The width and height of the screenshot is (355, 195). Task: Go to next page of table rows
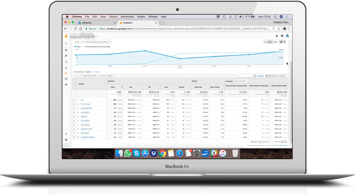285,142
